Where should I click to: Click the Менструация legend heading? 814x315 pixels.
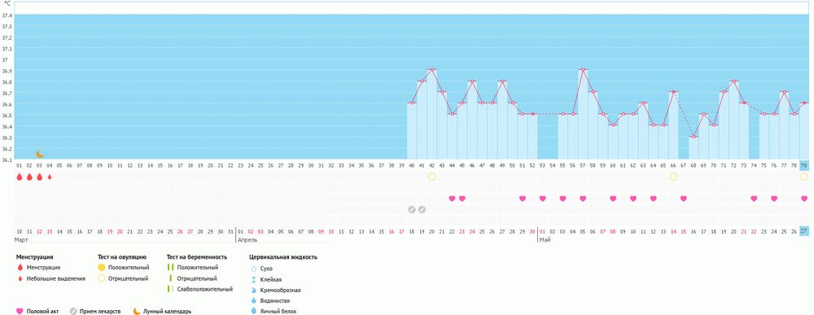coord(34,257)
